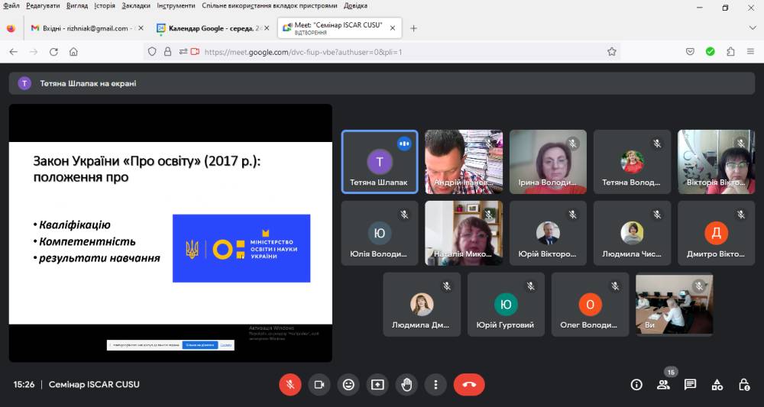Image resolution: width=764 pixels, height=407 pixels.
Task: Click the present screen icon
Action: coord(377,385)
